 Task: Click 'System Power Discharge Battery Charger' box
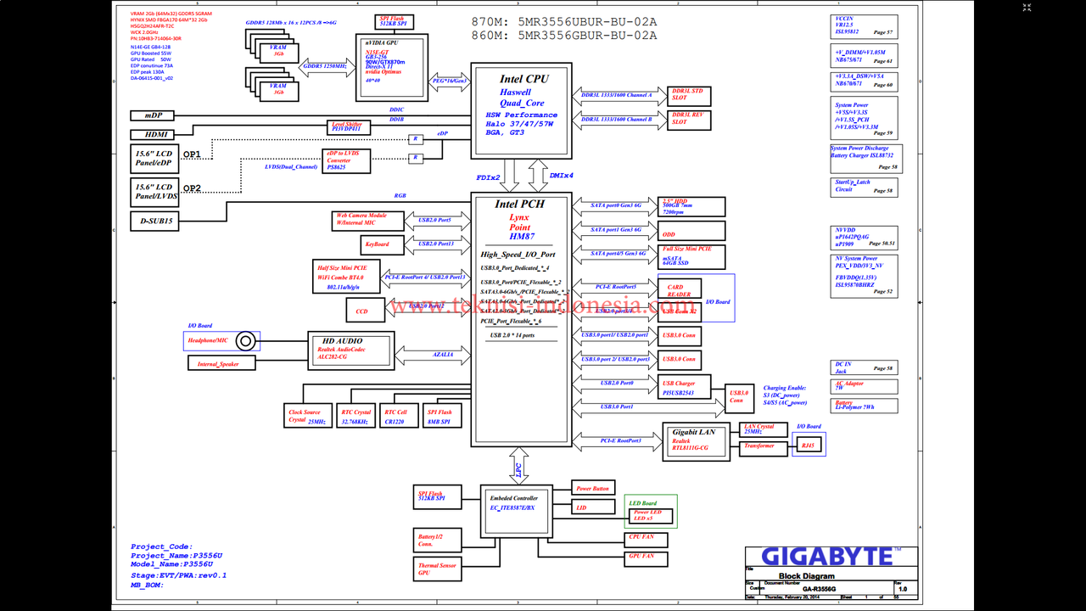[x=865, y=159]
